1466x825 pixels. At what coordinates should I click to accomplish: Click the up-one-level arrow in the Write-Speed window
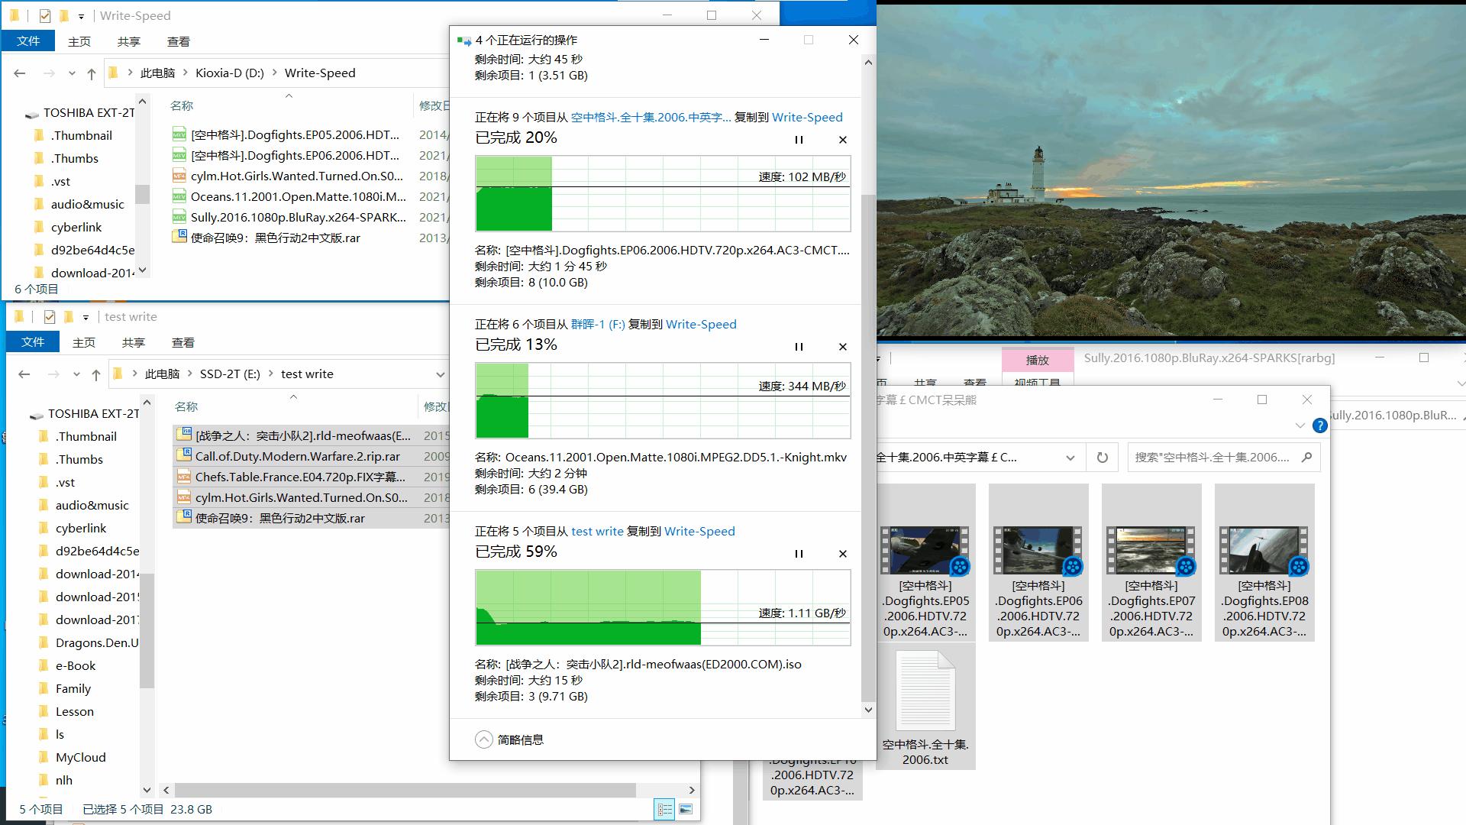[91, 73]
